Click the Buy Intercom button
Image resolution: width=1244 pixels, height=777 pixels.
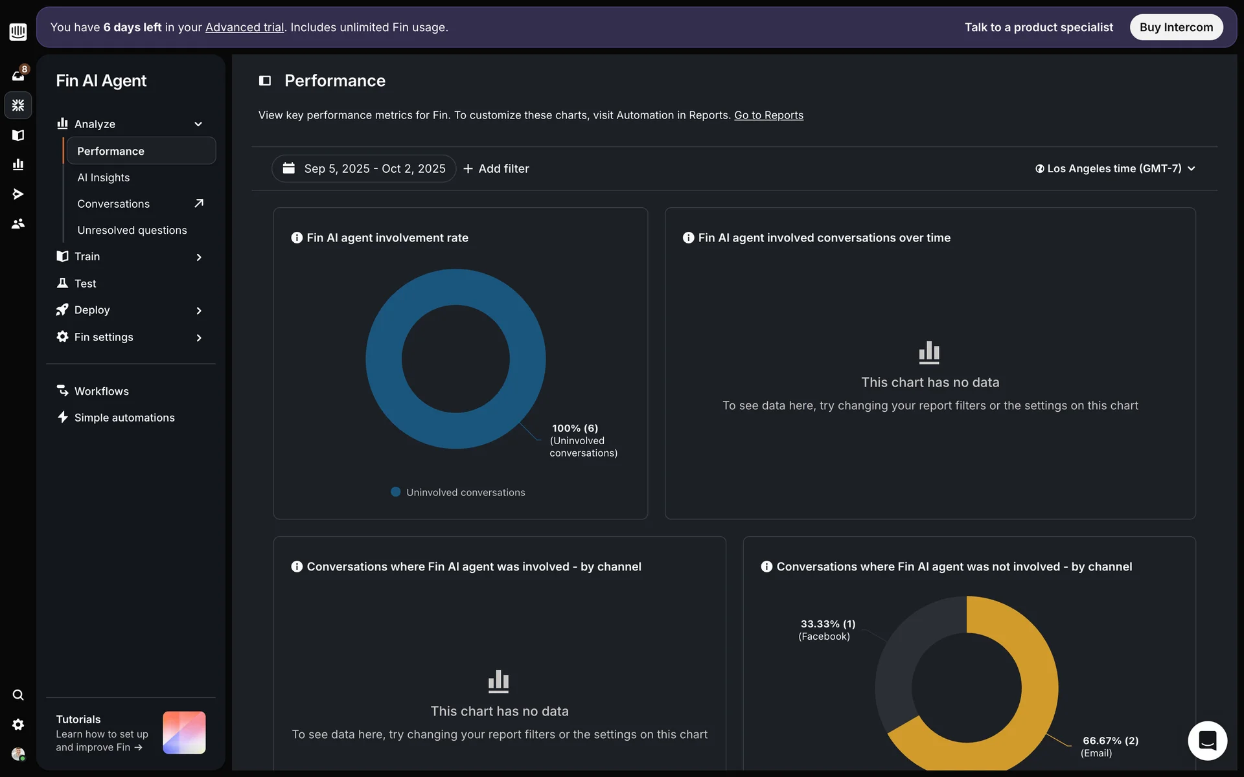(x=1176, y=27)
